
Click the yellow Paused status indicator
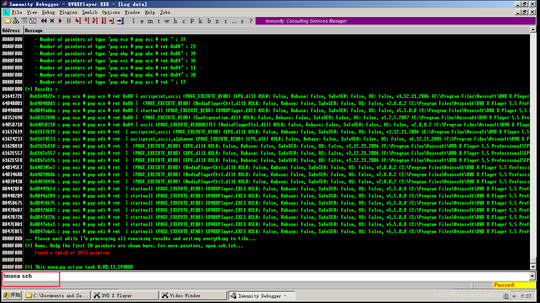514,285
